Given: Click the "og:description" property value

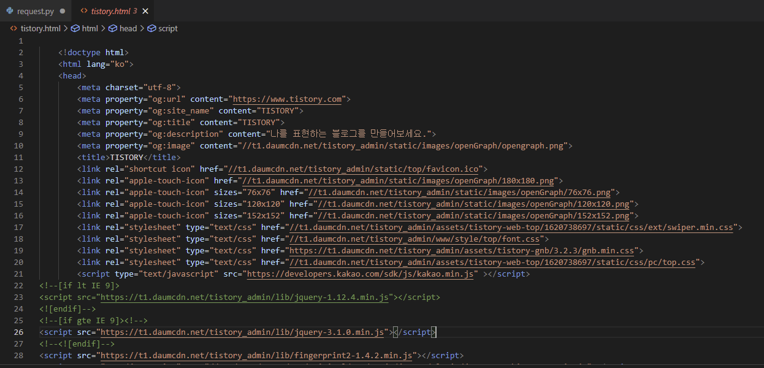Looking at the screenshot, I should [x=186, y=134].
